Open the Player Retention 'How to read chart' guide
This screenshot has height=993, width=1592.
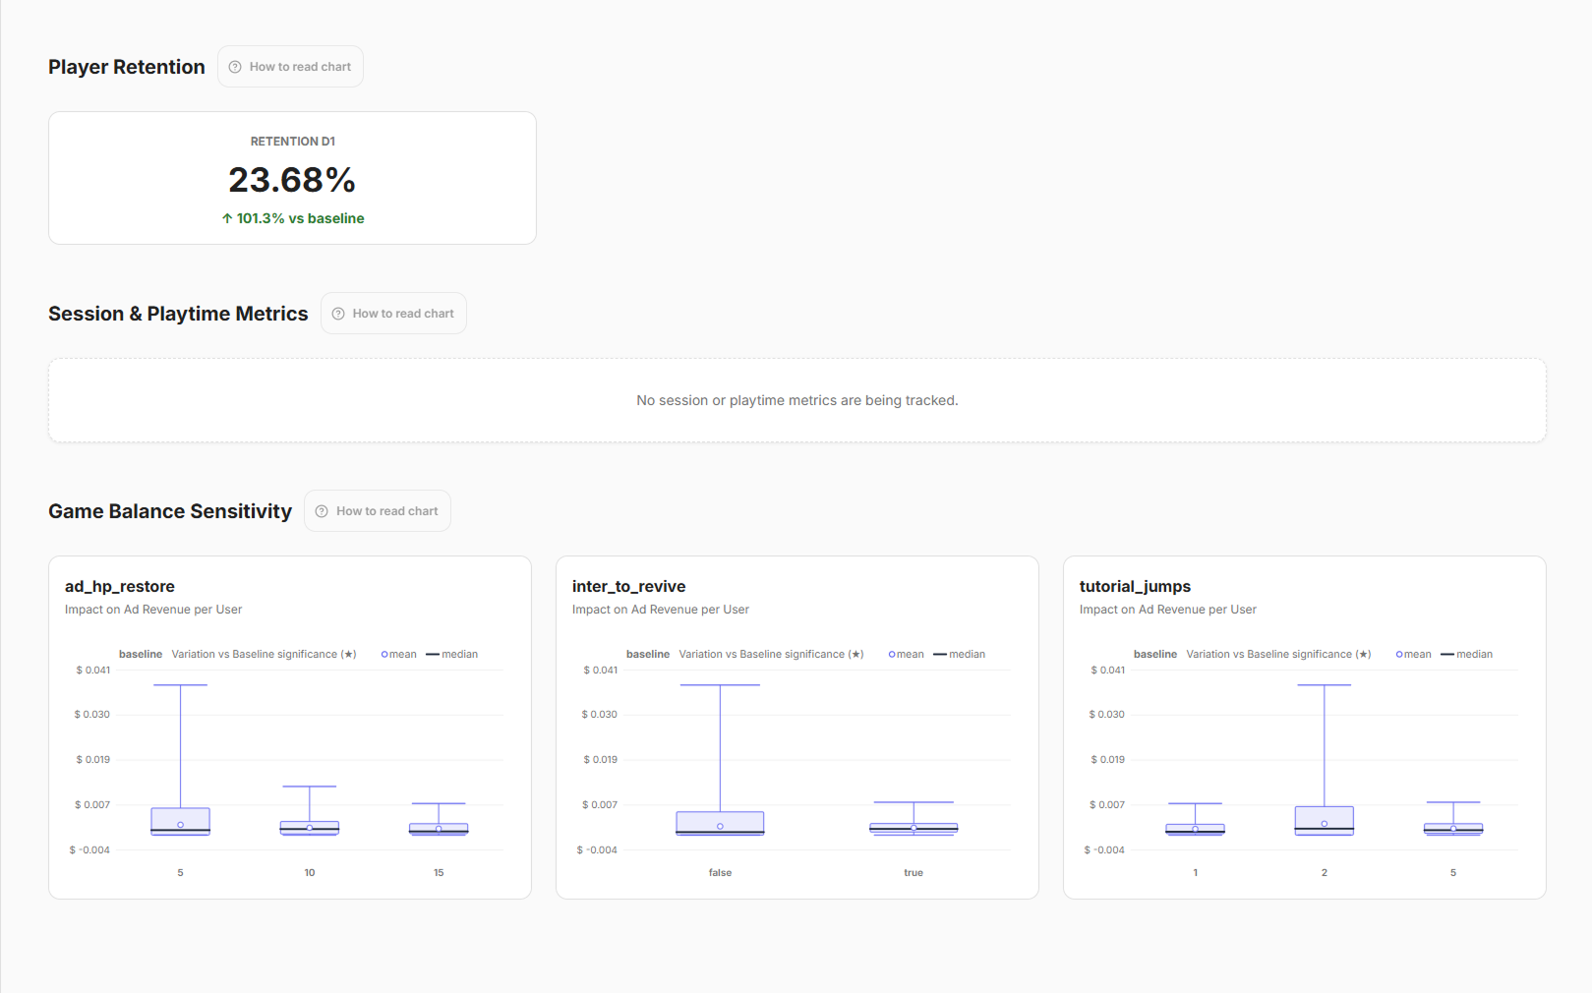291,67
